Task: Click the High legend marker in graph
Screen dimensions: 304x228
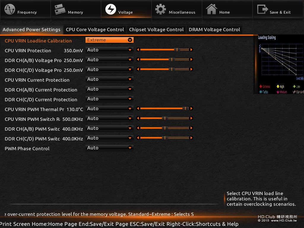Action: [278, 86]
